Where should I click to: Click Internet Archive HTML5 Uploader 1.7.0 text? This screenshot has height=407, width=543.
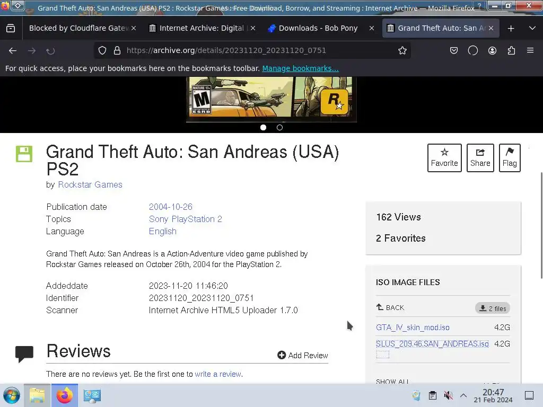coord(223,310)
